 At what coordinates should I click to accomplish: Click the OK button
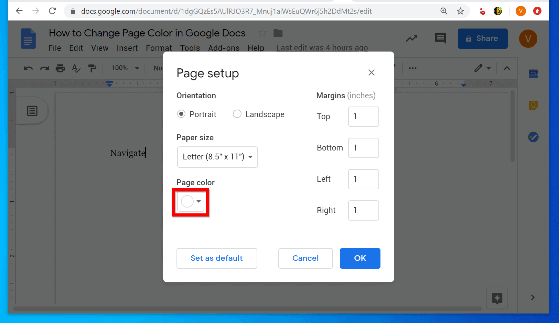click(360, 258)
